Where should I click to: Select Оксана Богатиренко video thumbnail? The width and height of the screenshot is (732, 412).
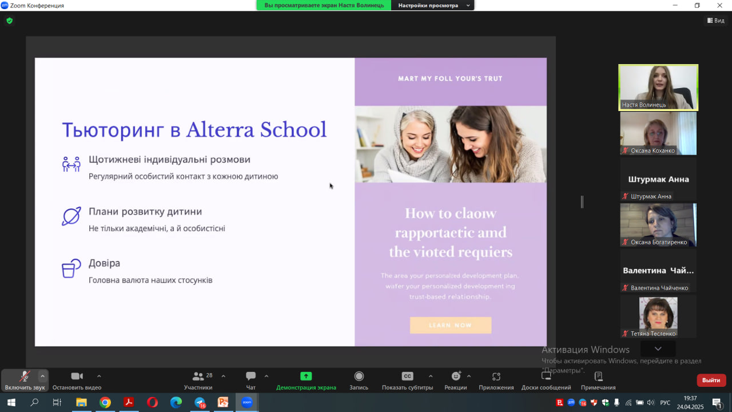pyautogui.click(x=658, y=225)
